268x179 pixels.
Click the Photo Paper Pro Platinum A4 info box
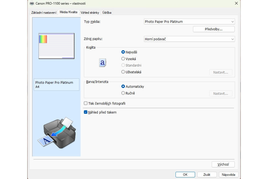pyautogui.click(x=56, y=85)
